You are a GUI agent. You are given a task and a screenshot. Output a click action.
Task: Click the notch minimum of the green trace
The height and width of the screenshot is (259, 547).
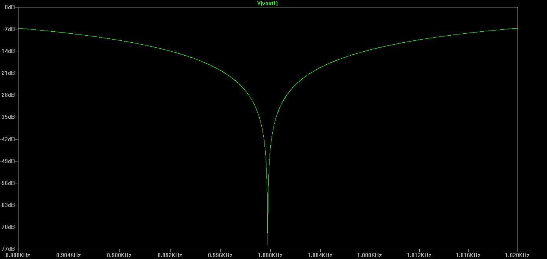click(x=268, y=244)
